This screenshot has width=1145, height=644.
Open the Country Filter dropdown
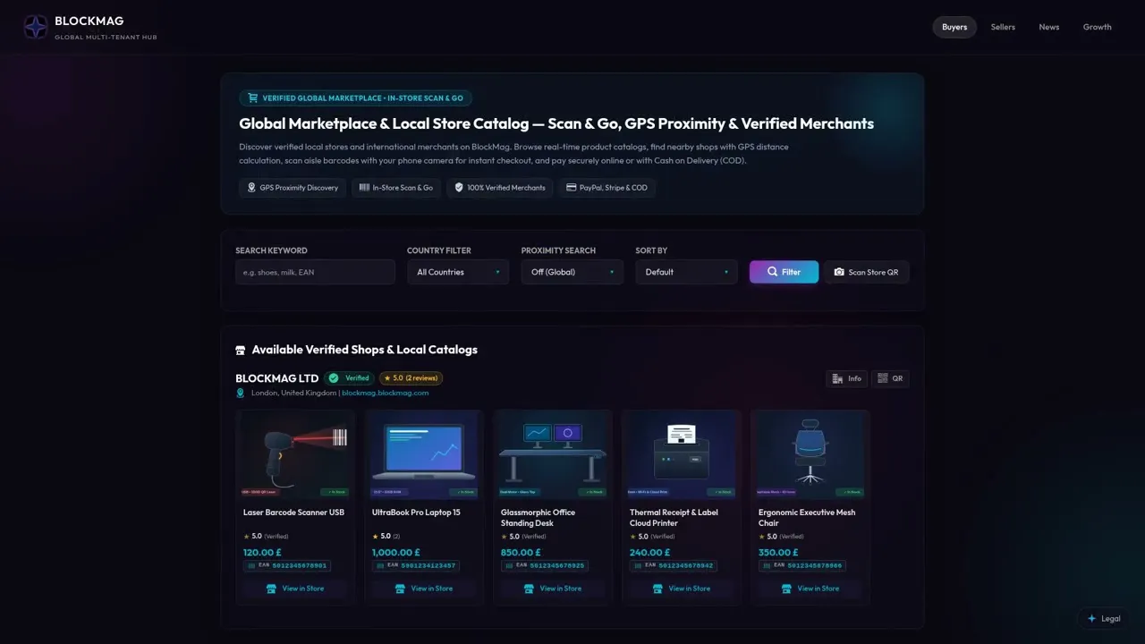click(458, 272)
